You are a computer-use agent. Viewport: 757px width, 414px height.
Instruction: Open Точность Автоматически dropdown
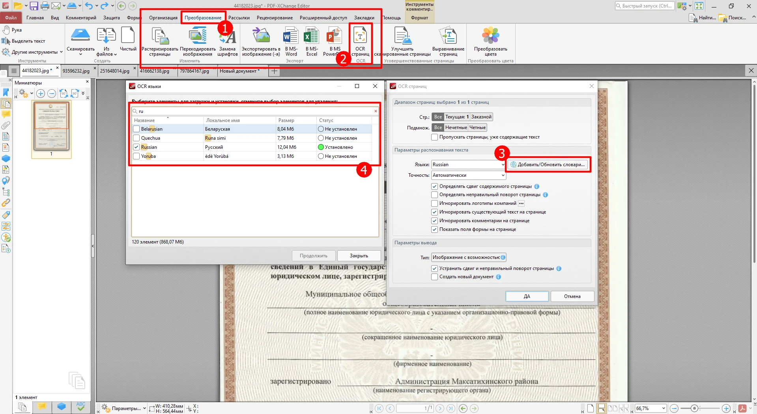tap(468, 175)
